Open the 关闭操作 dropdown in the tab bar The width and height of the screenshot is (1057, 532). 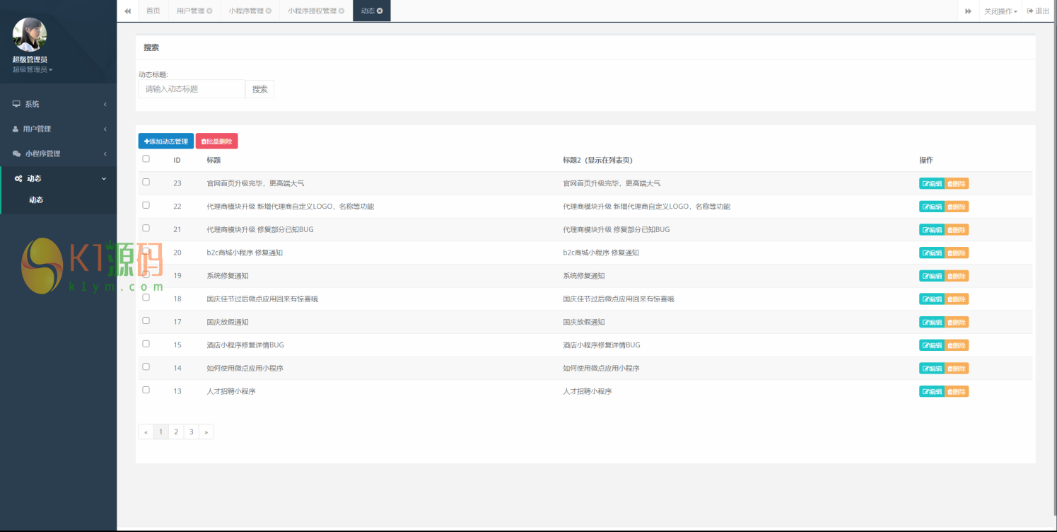[x=1000, y=11]
